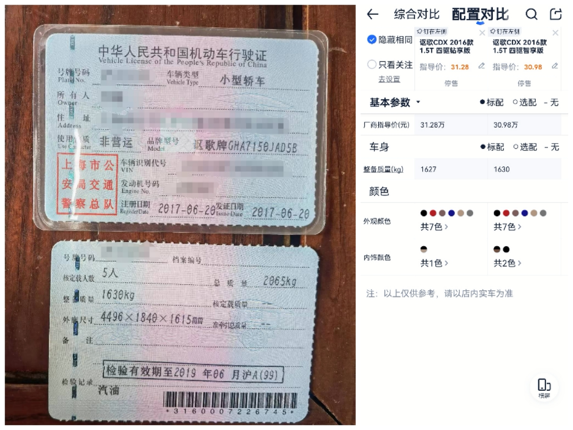Remove 四驱钻享版 column with its X
The height and width of the screenshot is (430, 573).
[482, 33]
